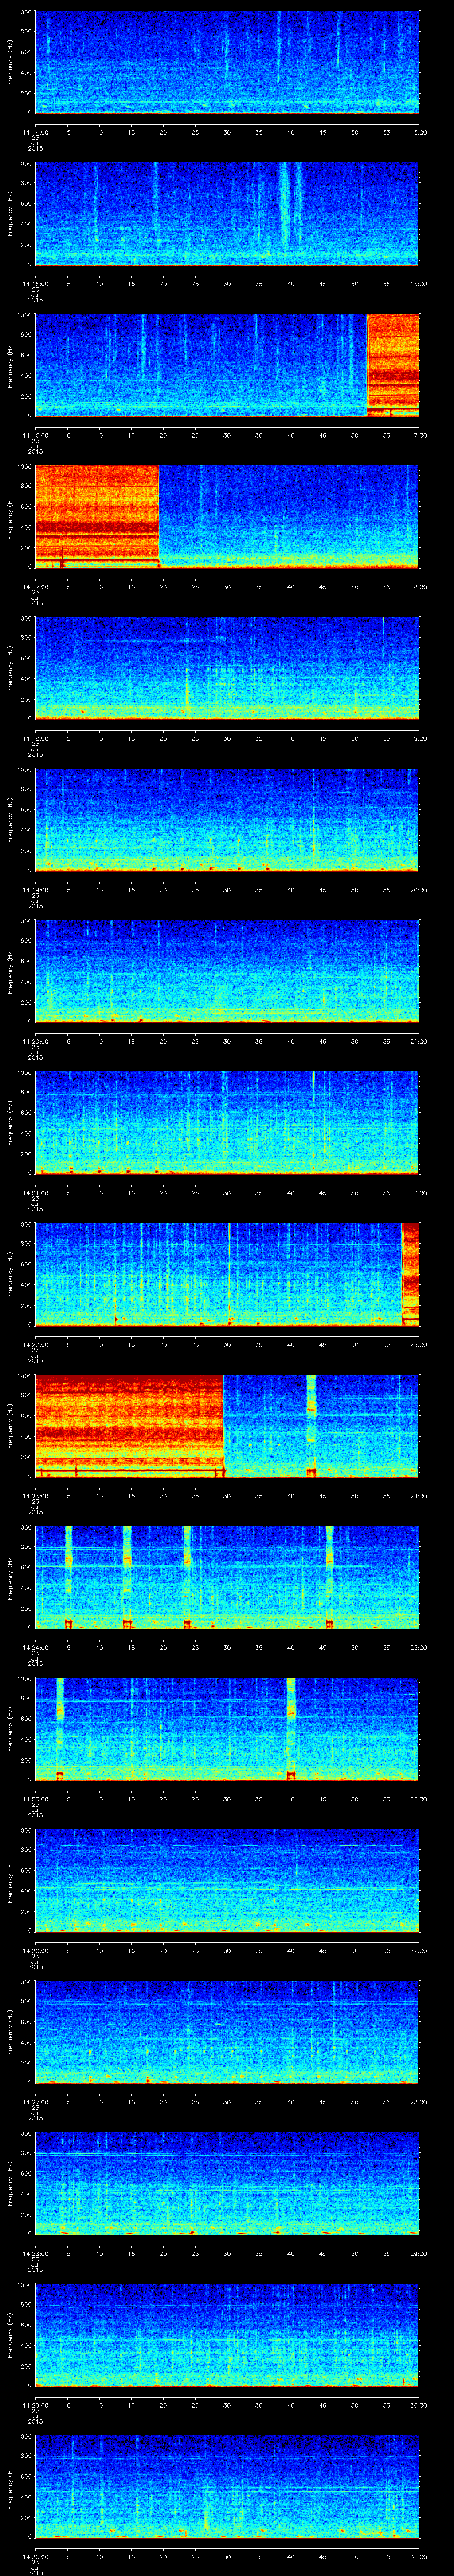This screenshot has width=454, height=2576.
Task: Click the 14:27:00 start time label
Action: click(x=35, y=2102)
